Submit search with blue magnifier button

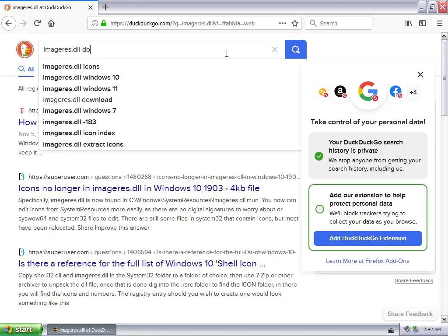(296, 49)
